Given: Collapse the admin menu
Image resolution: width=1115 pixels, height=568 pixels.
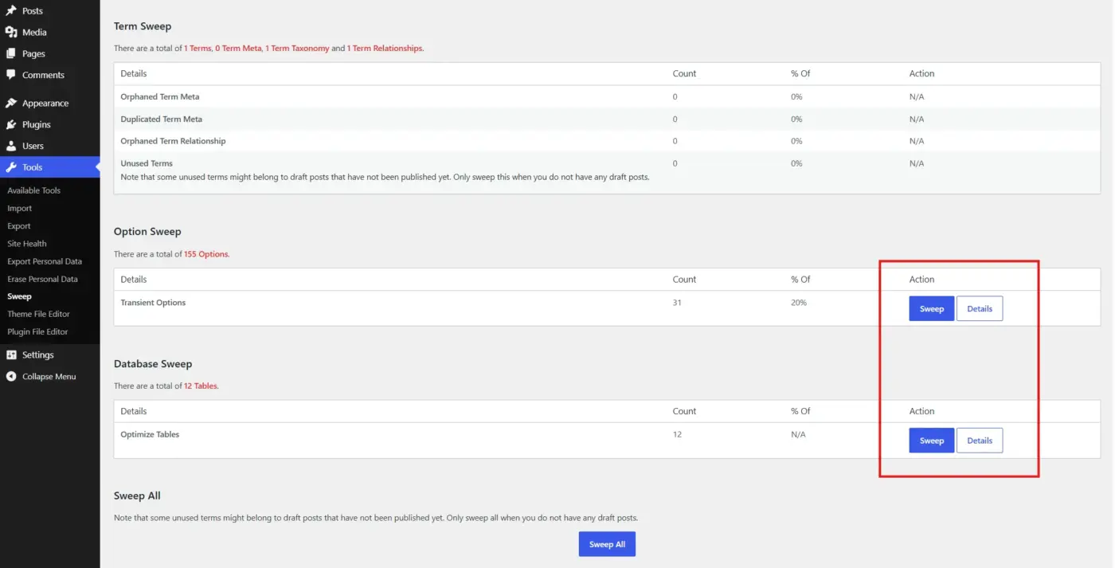Looking at the screenshot, I should [49, 377].
